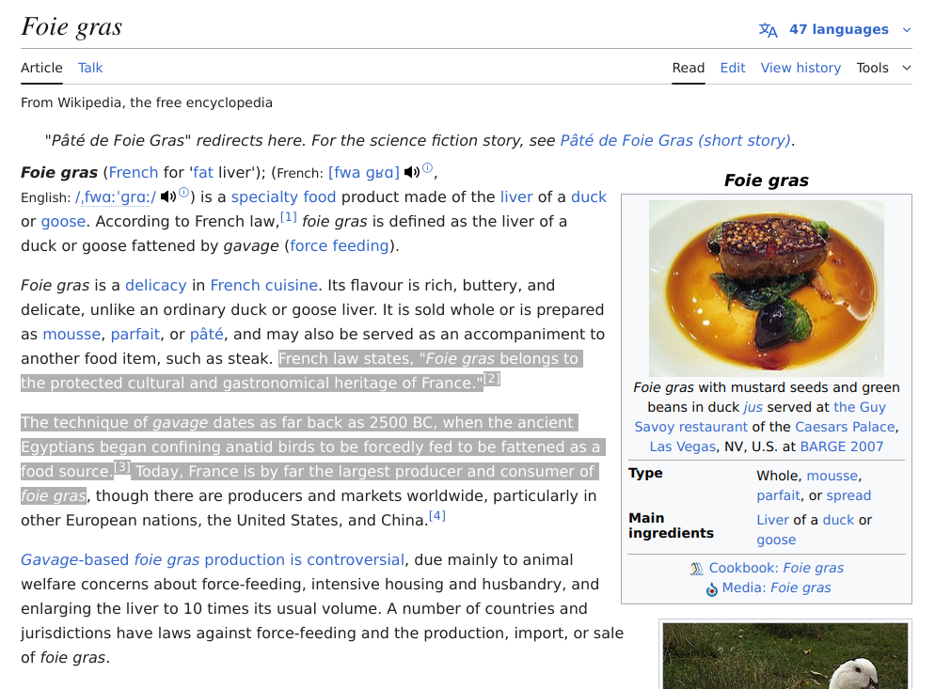Image resolution: width=935 pixels, height=689 pixels.
Task: Follow the specialty food link
Action: pyautogui.click(x=283, y=196)
